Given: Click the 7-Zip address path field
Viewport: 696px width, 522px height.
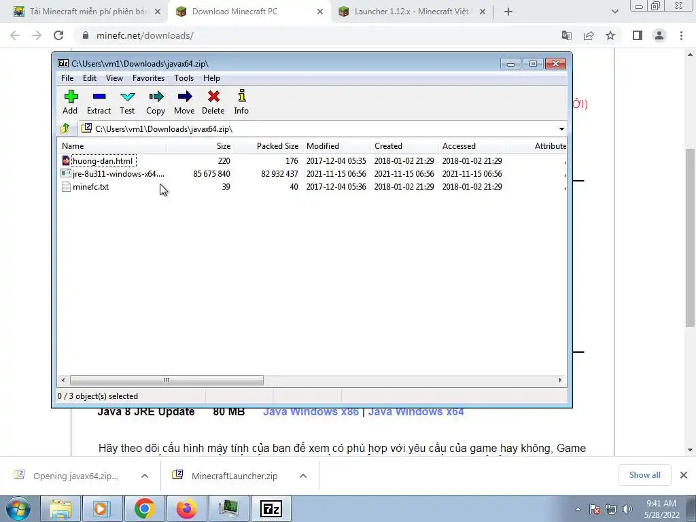Looking at the screenshot, I should click(317, 129).
